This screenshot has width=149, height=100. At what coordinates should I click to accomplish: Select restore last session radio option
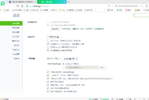click(x=48, y=22)
